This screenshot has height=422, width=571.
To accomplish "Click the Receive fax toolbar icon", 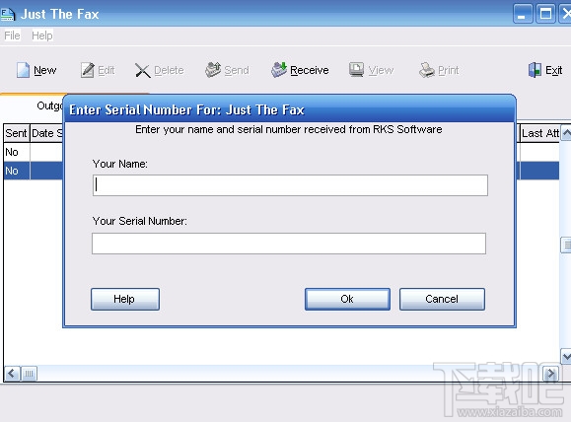I will 279,70.
